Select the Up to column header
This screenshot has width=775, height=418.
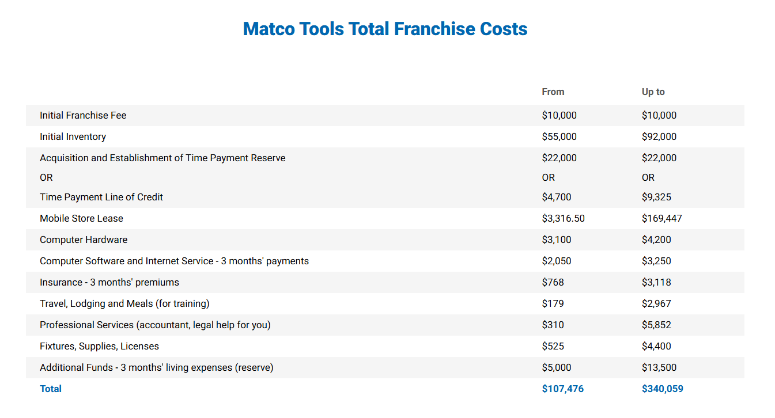click(x=653, y=92)
